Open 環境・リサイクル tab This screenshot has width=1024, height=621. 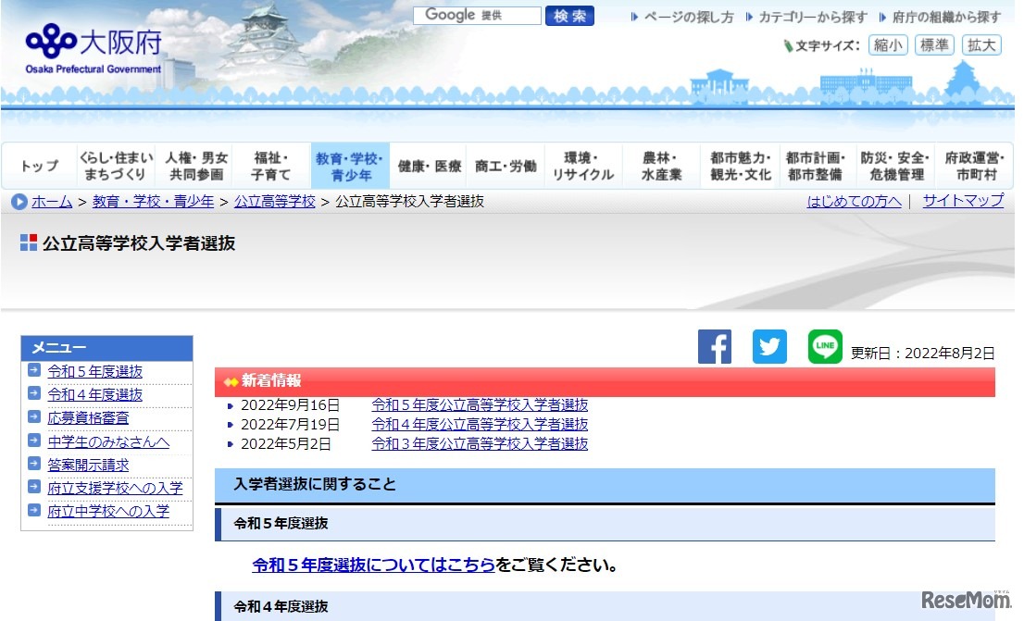pos(583,166)
